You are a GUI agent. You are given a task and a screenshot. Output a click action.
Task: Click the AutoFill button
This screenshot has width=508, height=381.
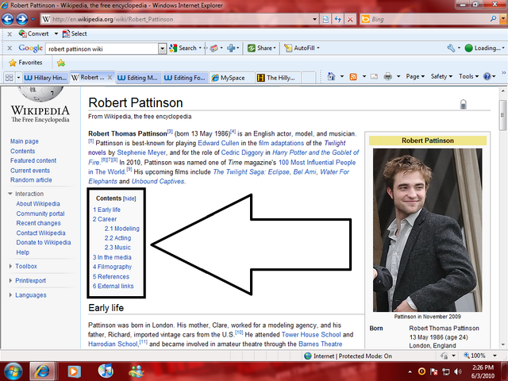(302, 48)
